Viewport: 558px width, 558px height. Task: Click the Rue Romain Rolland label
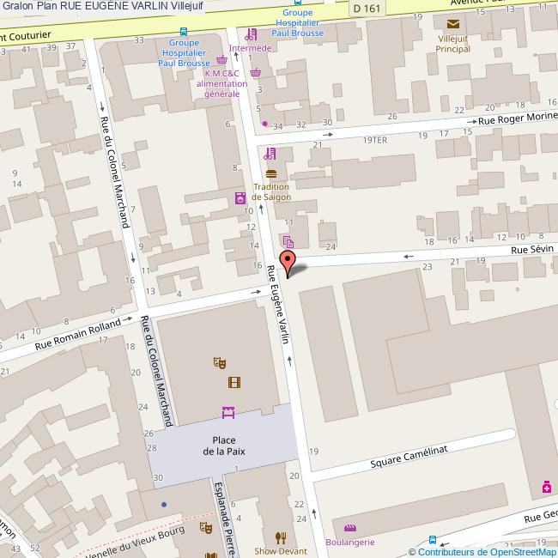[x=79, y=333]
